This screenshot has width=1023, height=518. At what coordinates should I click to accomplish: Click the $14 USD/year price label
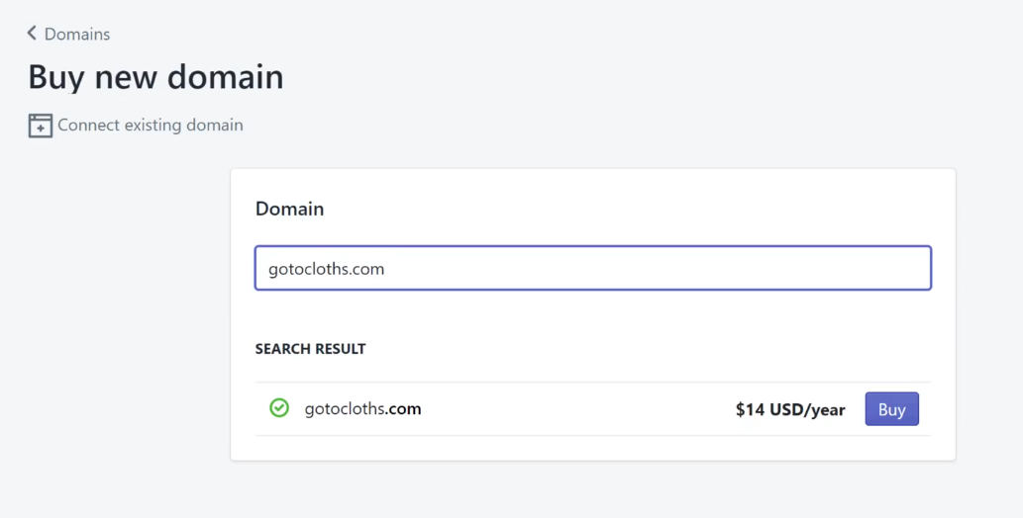[789, 409]
